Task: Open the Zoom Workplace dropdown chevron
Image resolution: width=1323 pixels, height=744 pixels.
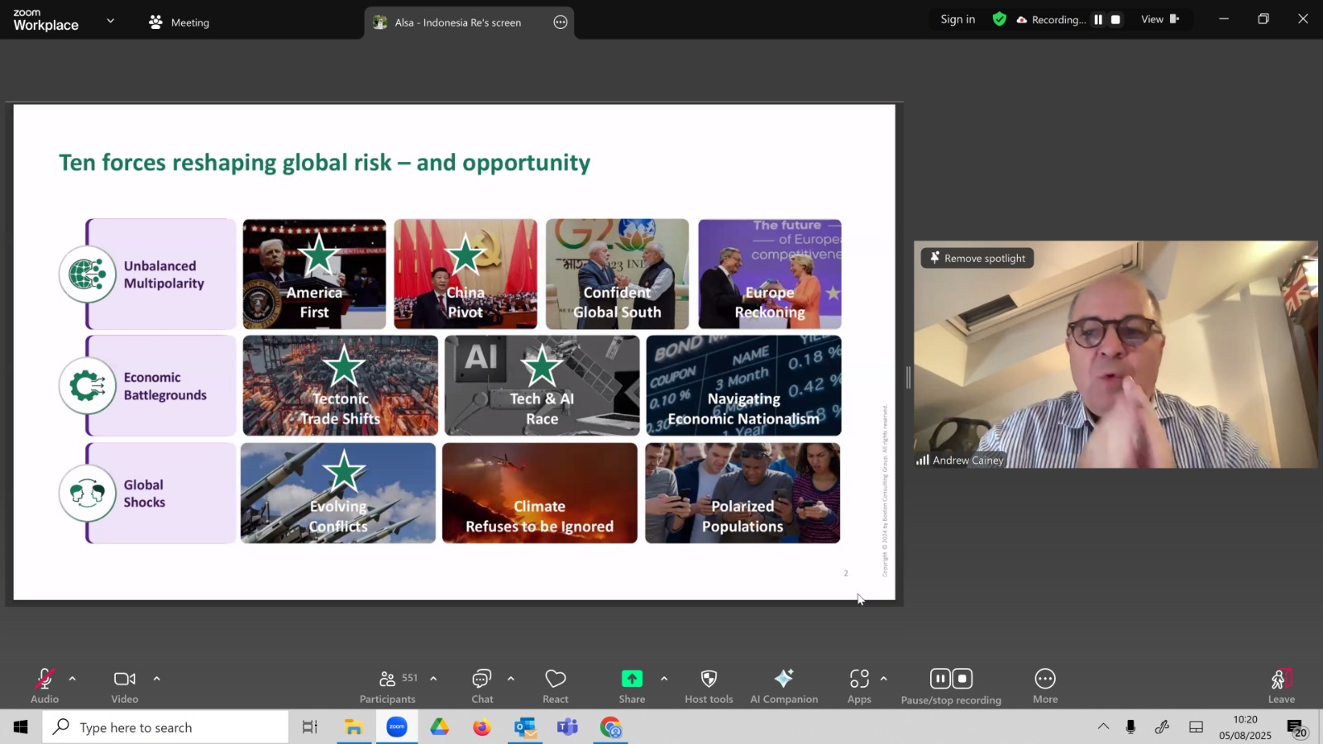Action: pyautogui.click(x=110, y=20)
